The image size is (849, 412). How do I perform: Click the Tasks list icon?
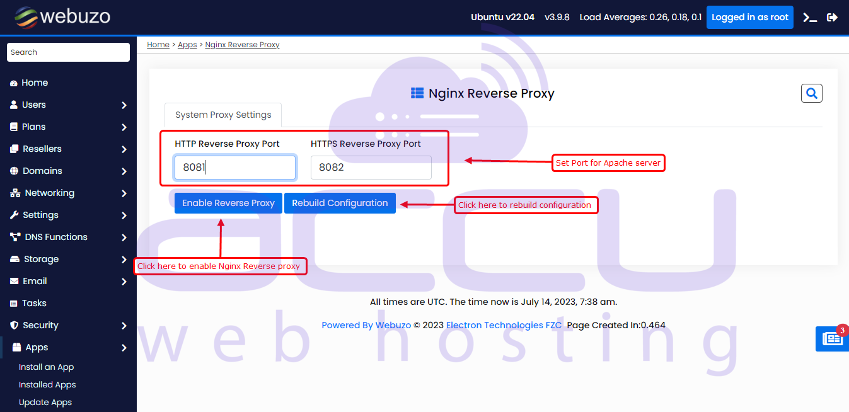[x=14, y=303]
